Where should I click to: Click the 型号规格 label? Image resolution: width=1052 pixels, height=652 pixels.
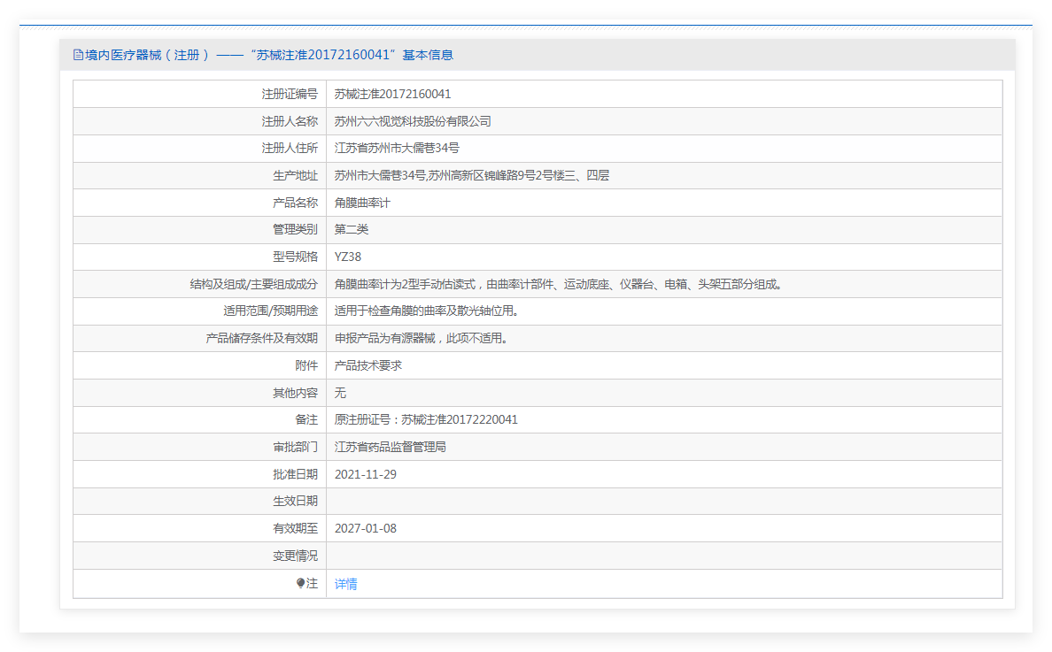295,257
